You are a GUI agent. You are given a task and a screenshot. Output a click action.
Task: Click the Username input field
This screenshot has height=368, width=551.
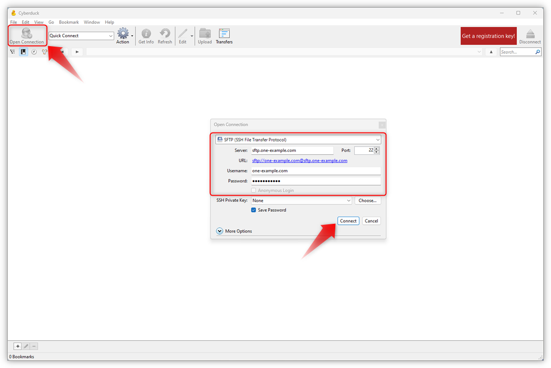pos(316,171)
